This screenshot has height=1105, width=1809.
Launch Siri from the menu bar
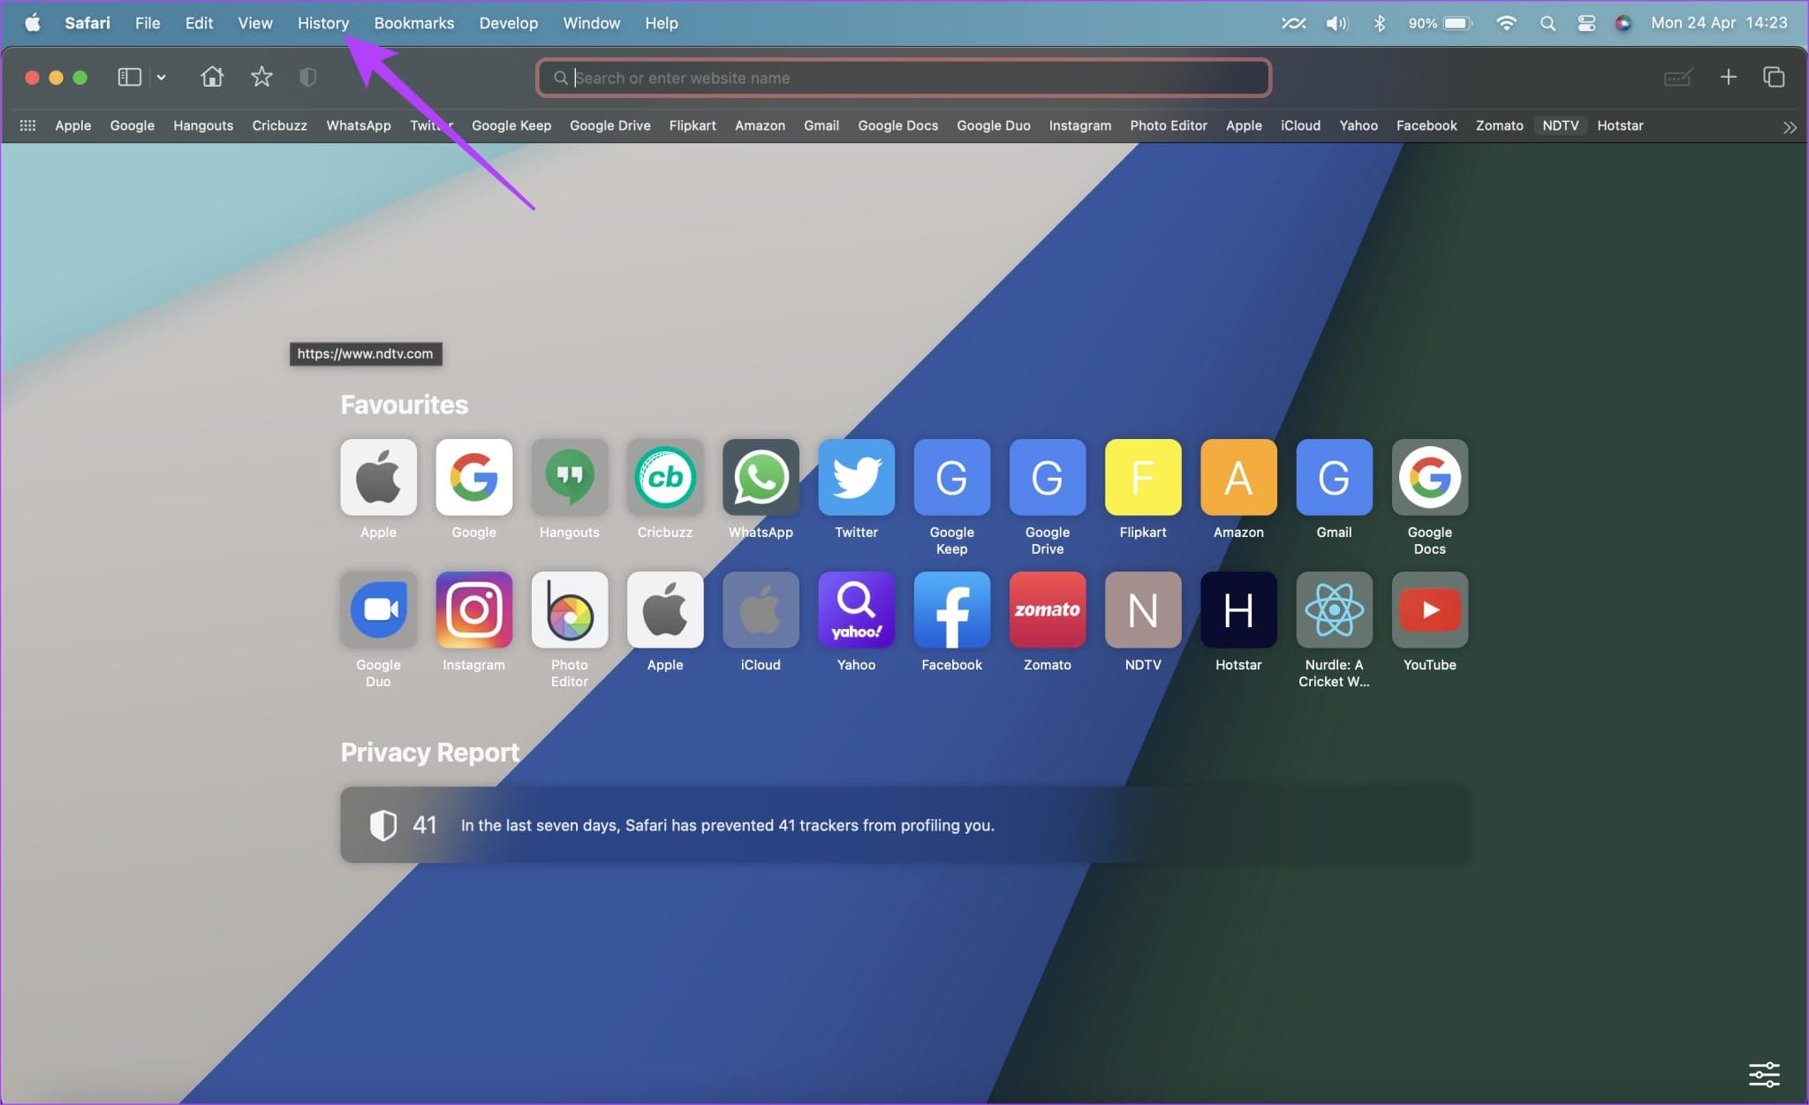click(x=1624, y=23)
